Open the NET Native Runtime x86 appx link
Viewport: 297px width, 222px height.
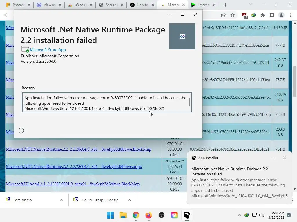tap(74, 166)
